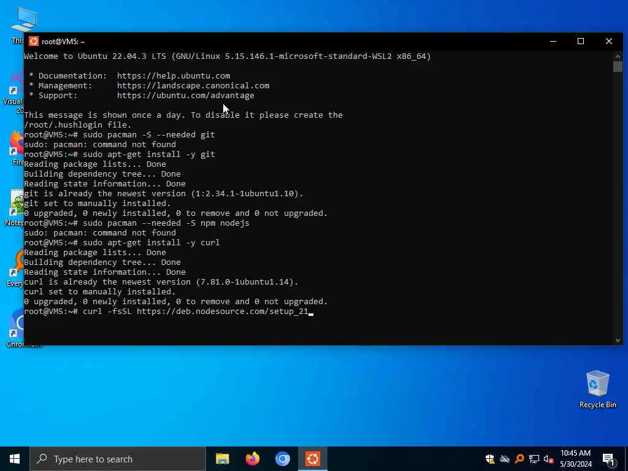Click the terminal scrollbar thumb
The height and width of the screenshot is (471, 628).
coord(618,66)
